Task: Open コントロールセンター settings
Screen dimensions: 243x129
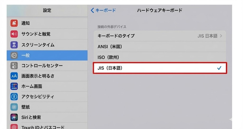Action: [47, 66]
